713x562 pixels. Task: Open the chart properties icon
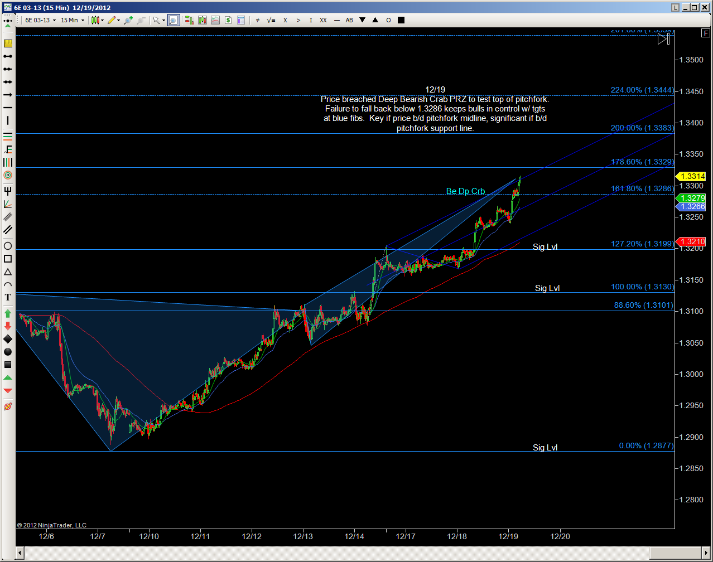tap(241, 20)
